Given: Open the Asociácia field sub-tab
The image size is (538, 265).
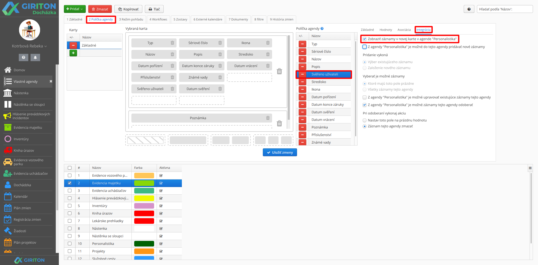Looking at the screenshot, I should (404, 30).
